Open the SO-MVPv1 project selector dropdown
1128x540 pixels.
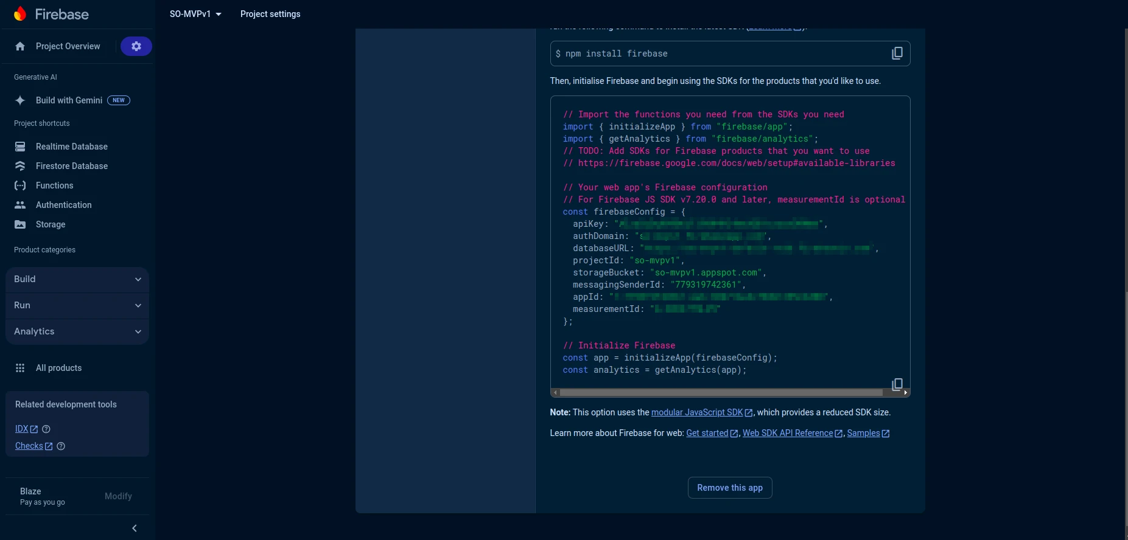point(195,14)
